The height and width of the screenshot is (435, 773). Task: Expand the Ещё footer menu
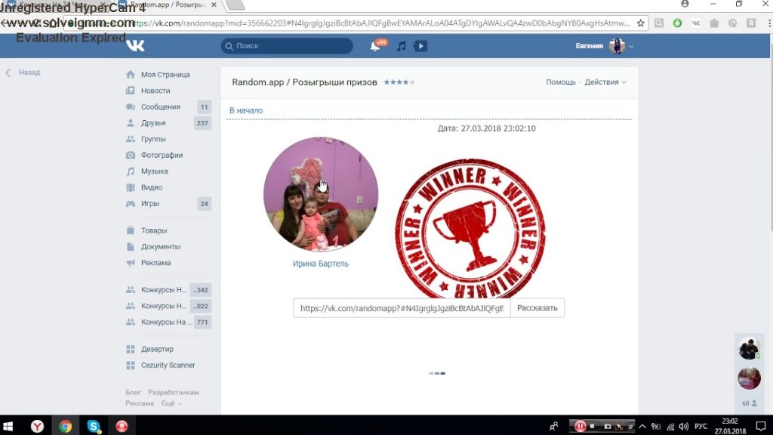pyautogui.click(x=171, y=403)
